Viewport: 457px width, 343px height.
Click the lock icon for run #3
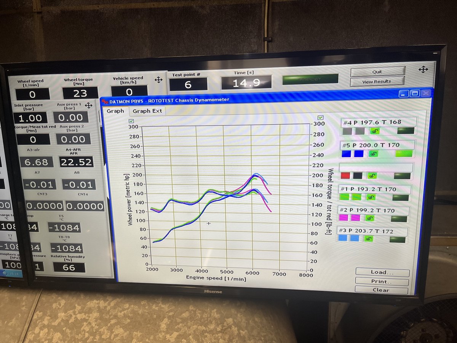click(369, 239)
